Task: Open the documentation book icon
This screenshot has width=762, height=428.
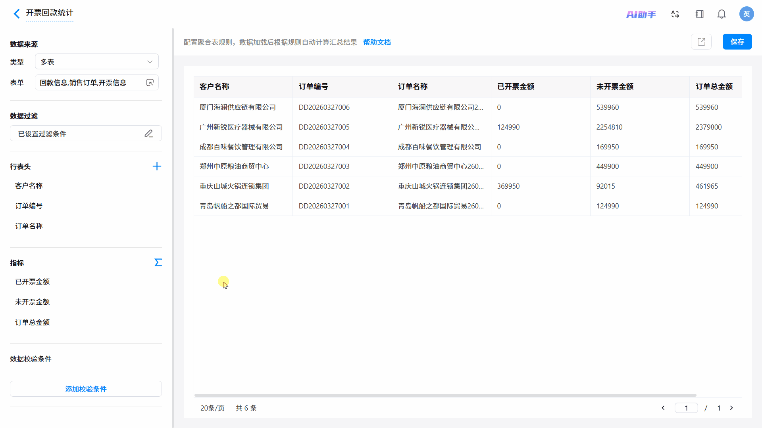Action: 700,14
